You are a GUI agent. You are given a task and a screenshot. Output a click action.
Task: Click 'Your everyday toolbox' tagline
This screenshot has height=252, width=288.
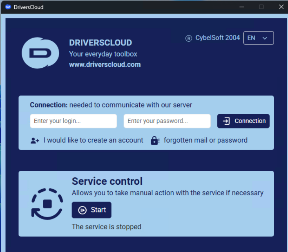(x=103, y=54)
